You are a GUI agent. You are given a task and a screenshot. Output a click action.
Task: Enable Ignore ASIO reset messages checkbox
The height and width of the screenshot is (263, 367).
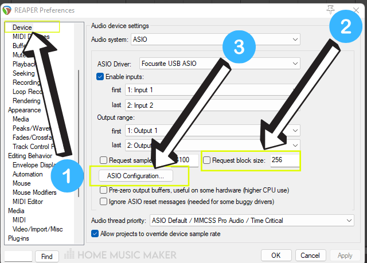tap(103, 201)
